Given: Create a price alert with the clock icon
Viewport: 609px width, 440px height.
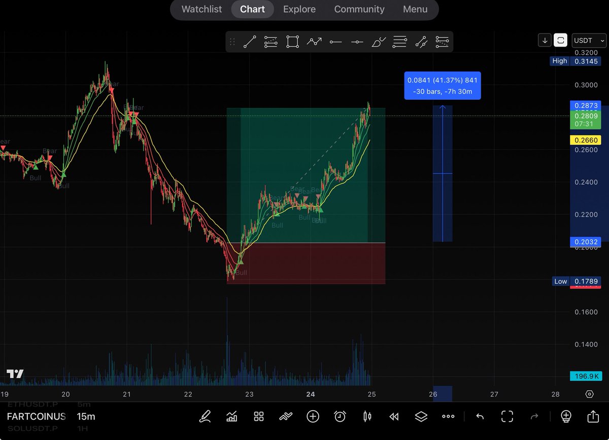Looking at the screenshot, I should click(340, 416).
